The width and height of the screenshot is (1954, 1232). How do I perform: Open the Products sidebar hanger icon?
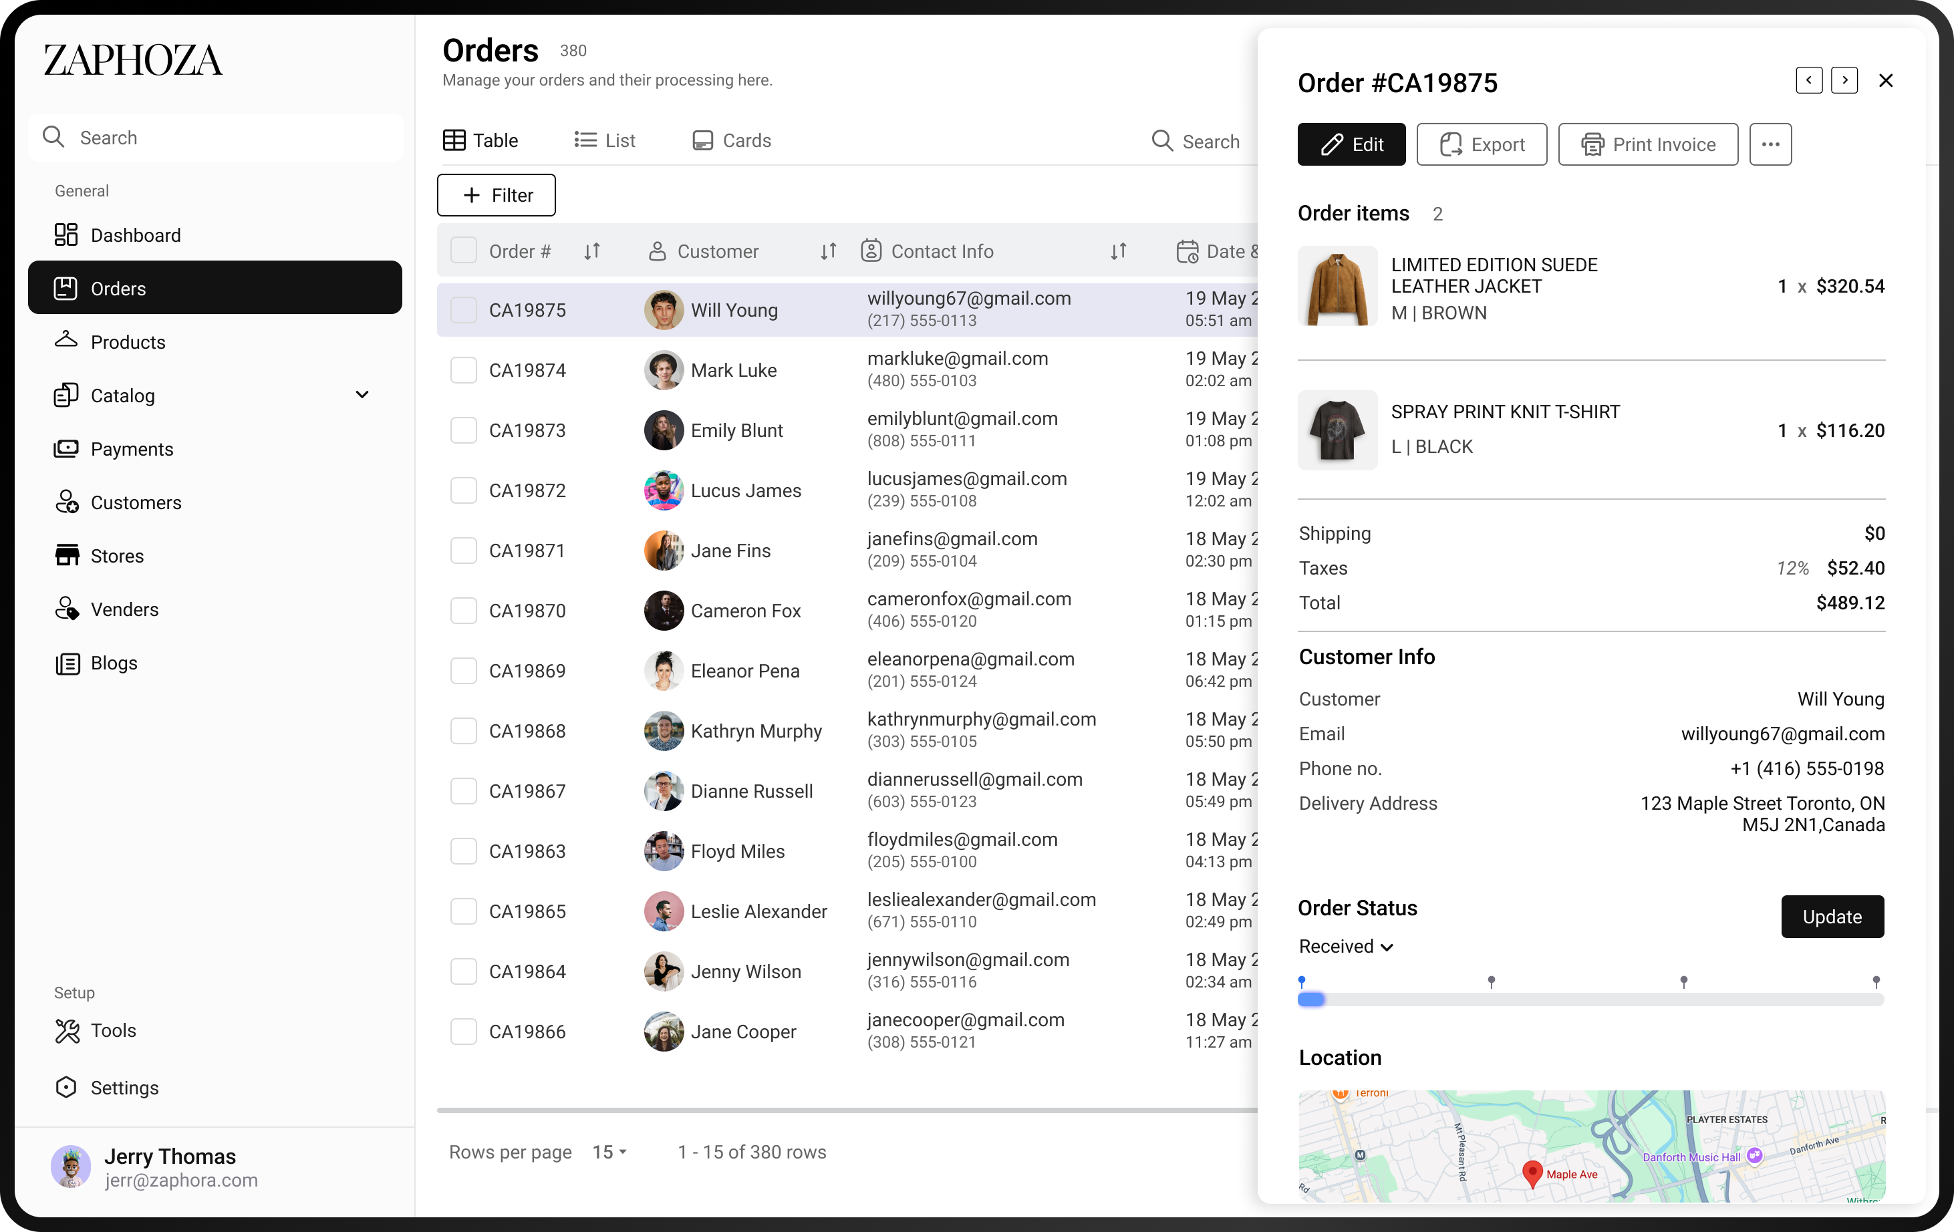click(65, 341)
